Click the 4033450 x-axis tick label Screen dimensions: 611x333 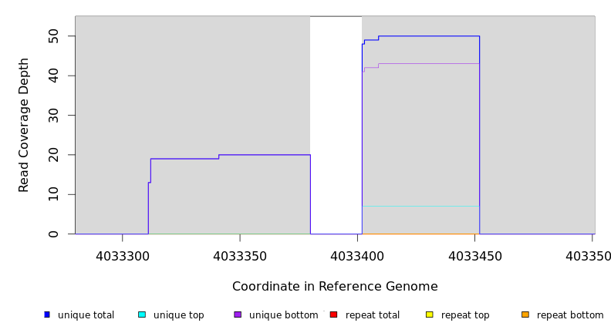coord(474,255)
